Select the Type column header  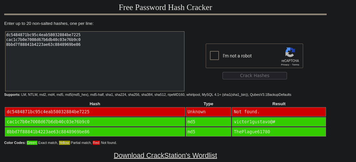point(208,104)
